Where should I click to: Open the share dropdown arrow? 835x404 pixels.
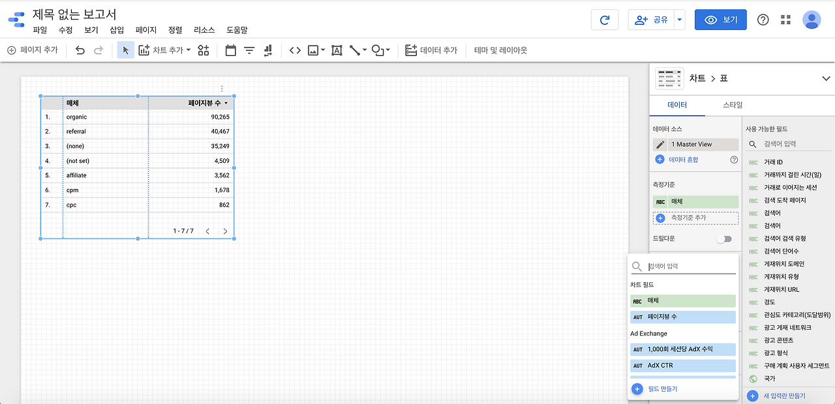point(680,20)
